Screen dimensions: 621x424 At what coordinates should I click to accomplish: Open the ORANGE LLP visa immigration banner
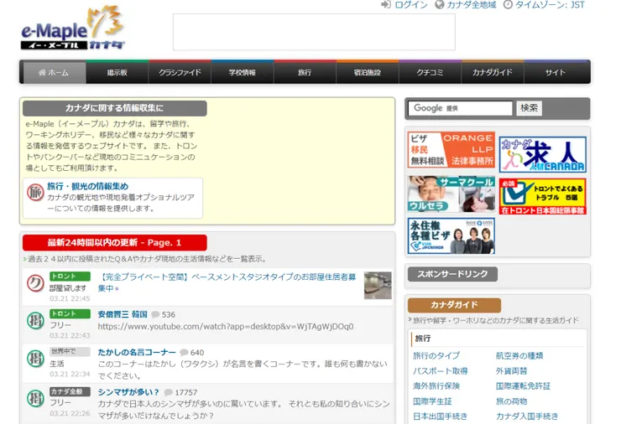click(451, 150)
